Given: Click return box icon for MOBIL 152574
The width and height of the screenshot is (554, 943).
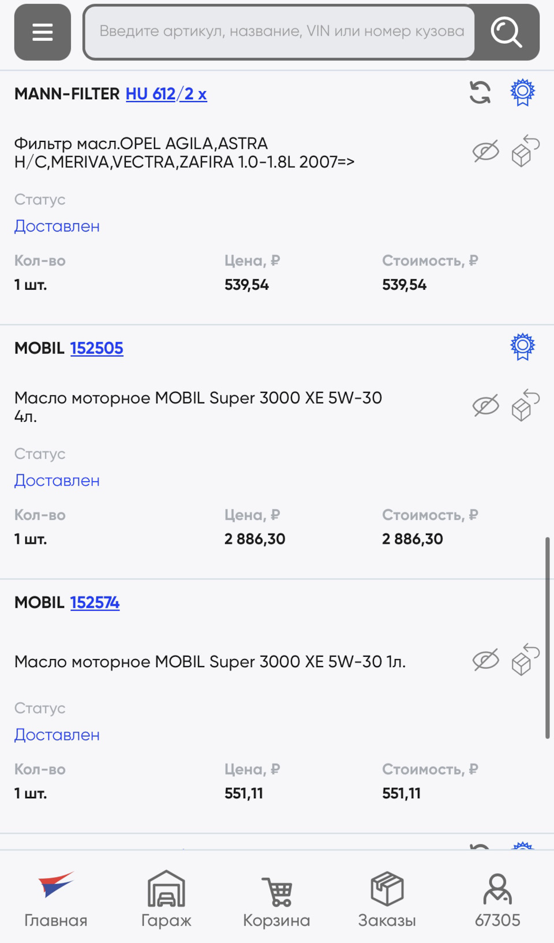Looking at the screenshot, I should coord(524,660).
